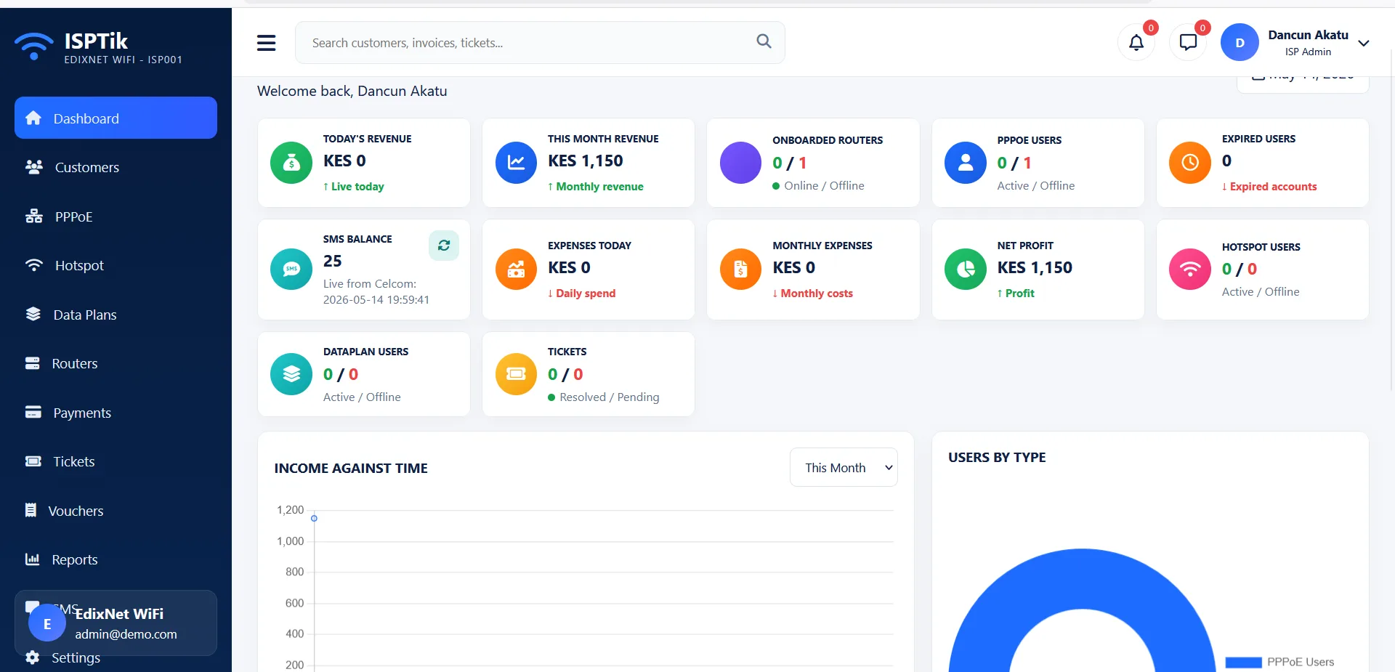The image size is (1395, 672).
Task: Open Customers in sidebar
Action: (116, 167)
